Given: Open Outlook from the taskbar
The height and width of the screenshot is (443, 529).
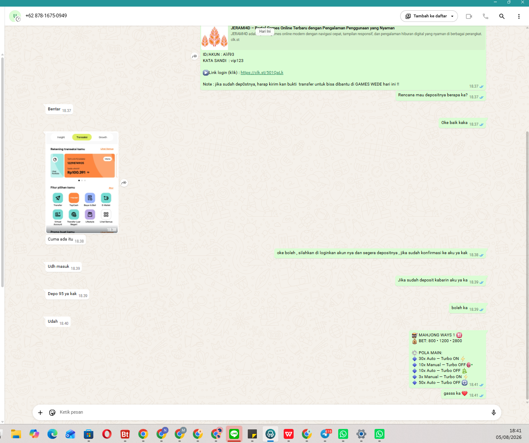Looking at the screenshot, I should tap(71, 434).
